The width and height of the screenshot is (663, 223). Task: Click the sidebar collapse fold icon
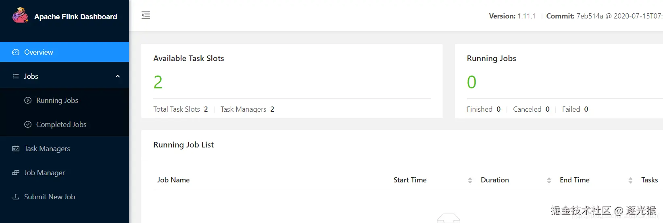coord(146,15)
